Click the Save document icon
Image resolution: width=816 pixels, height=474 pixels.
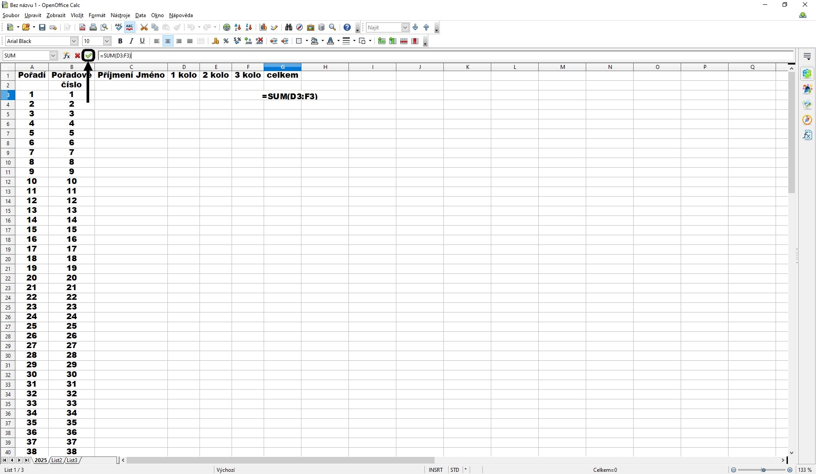(42, 27)
